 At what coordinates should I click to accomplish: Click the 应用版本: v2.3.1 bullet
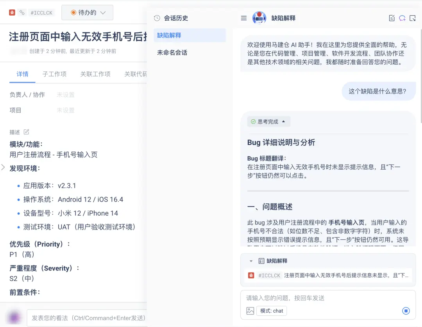(50, 186)
